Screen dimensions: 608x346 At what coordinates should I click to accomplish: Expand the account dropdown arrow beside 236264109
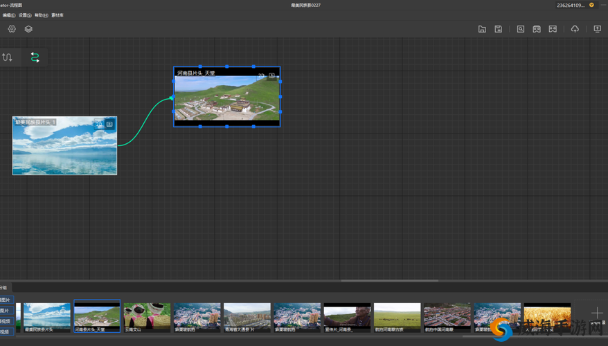tap(591, 5)
